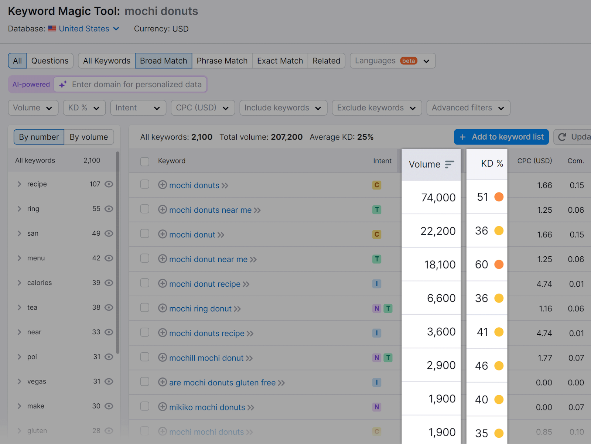Click the plus icon next to "mochi donuts"
Viewport: 591px width, 444px height.
[163, 185]
